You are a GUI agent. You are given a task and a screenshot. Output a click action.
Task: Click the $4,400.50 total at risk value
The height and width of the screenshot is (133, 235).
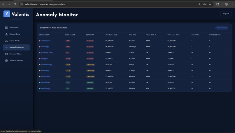pos(171,88)
